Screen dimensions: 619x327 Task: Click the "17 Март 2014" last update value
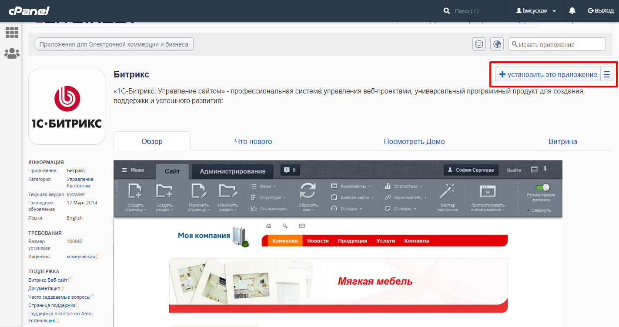[x=82, y=203]
